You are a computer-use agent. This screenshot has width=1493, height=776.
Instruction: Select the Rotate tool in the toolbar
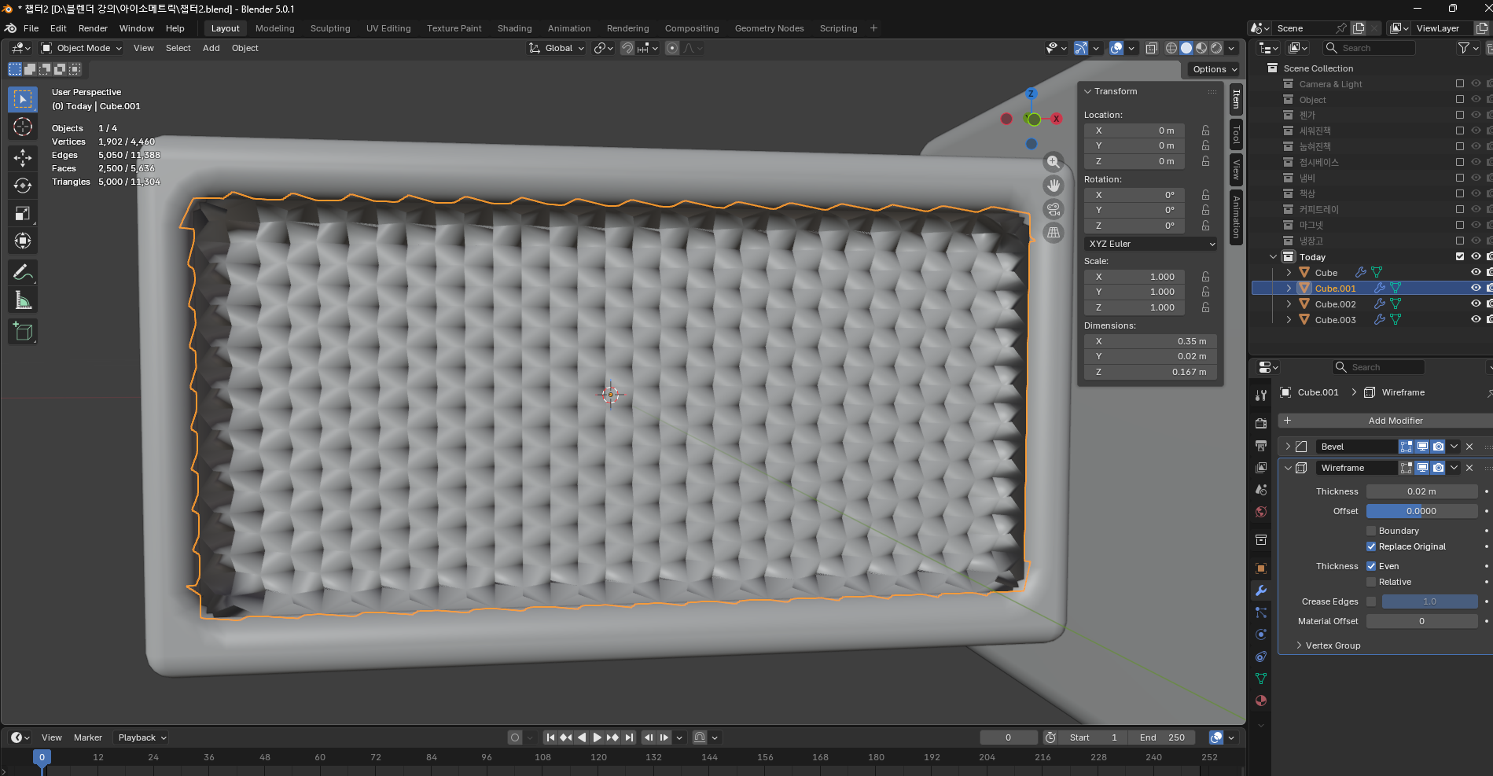[23, 186]
